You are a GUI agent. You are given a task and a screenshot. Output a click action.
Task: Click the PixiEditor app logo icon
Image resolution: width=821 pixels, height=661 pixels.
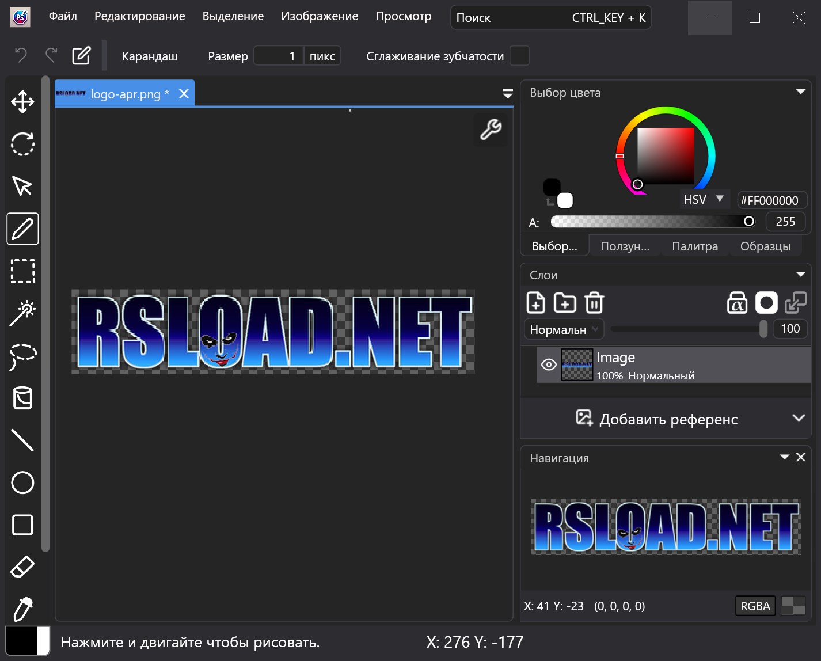coord(20,17)
